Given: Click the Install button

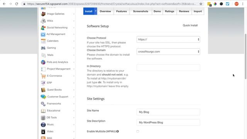Looking at the screenshot, I should coord(89,11).
